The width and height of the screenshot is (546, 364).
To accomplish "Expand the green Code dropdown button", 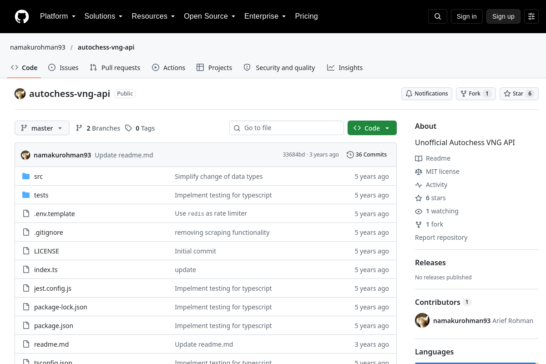I will (x=372, y=128).
